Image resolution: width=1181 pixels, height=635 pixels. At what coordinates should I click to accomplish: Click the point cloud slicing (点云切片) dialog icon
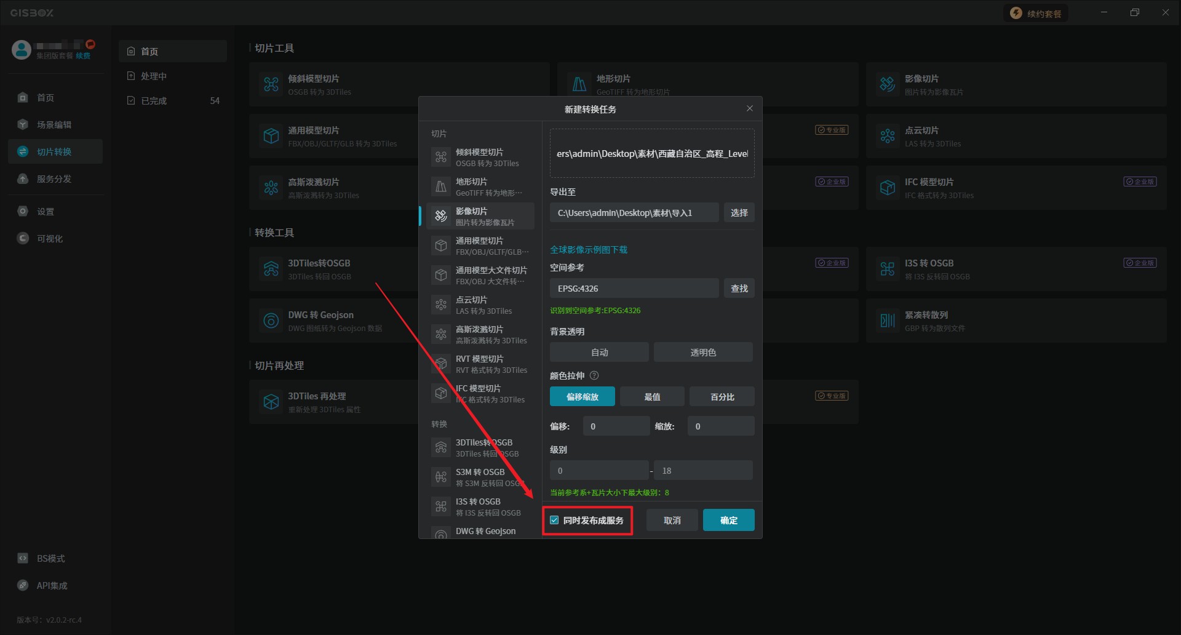(441, 305)
